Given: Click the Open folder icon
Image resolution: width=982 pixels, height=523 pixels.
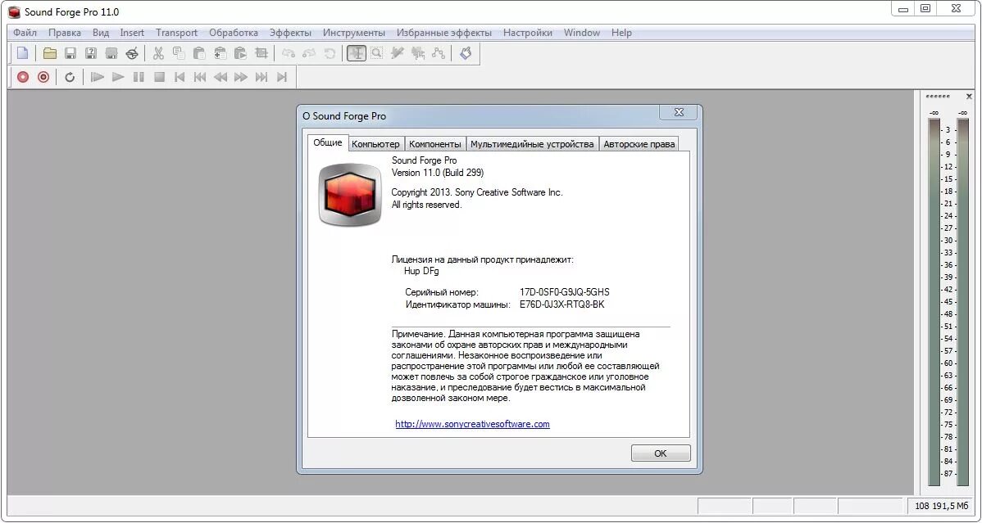Looking at the screenshot, I should click(49, 53).
